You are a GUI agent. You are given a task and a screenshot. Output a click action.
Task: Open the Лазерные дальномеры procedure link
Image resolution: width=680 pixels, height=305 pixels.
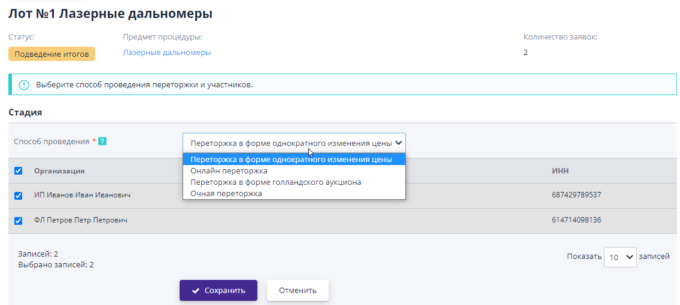pos(167,53)
